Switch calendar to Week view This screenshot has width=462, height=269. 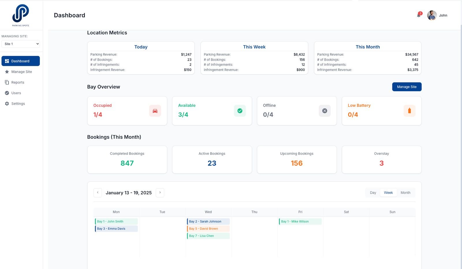coord(388,193)
